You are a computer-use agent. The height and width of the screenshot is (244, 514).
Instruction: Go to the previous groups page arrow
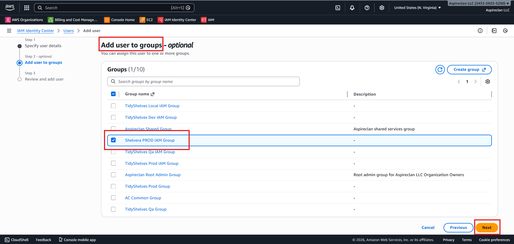tap(459, 82)
